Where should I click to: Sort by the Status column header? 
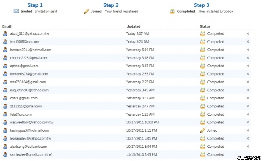(205, 26)
